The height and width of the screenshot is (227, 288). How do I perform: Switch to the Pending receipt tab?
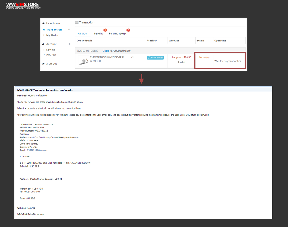(x=118, y=34)
